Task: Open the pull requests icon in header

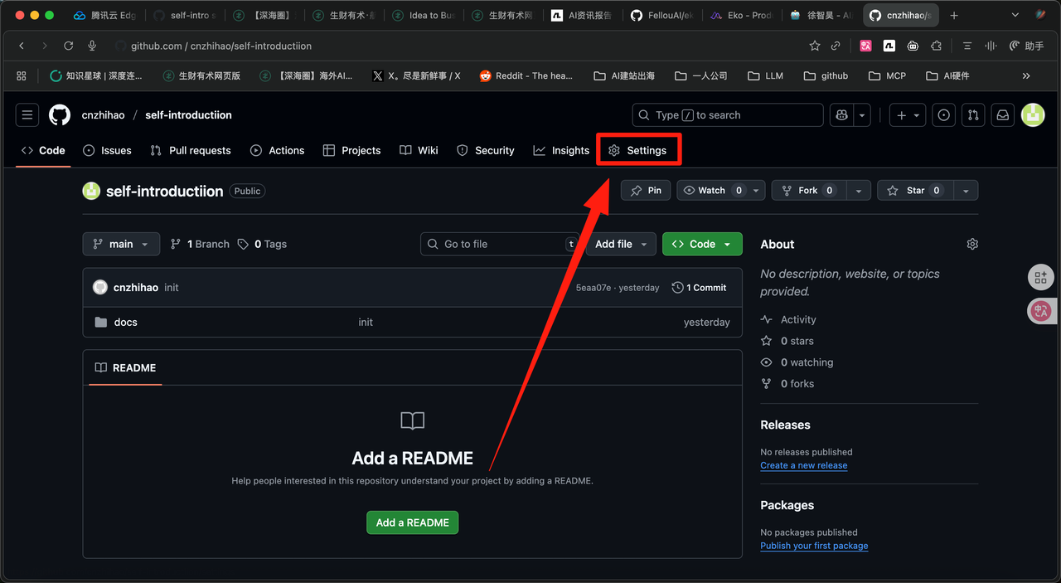Action: [973, 115]
